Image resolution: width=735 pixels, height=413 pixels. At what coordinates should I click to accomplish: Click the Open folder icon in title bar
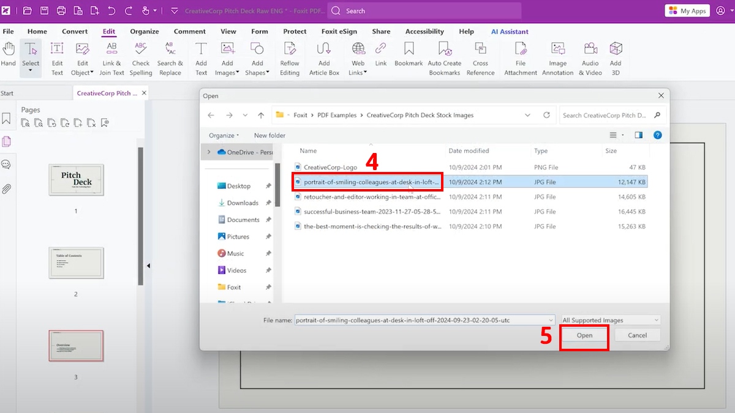pyautogui.click(x=27, y=10)
